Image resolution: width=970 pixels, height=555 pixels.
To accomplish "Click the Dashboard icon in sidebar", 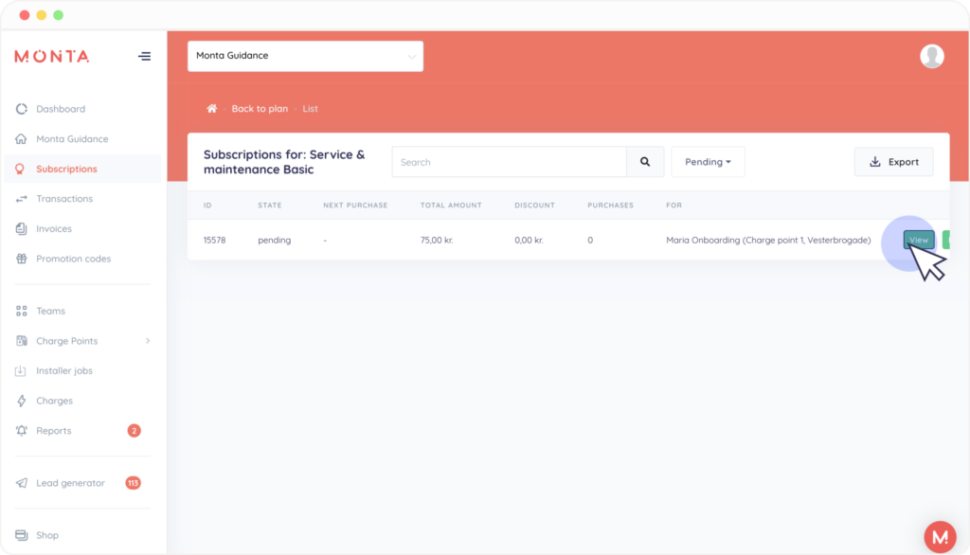I will point(22,109).
